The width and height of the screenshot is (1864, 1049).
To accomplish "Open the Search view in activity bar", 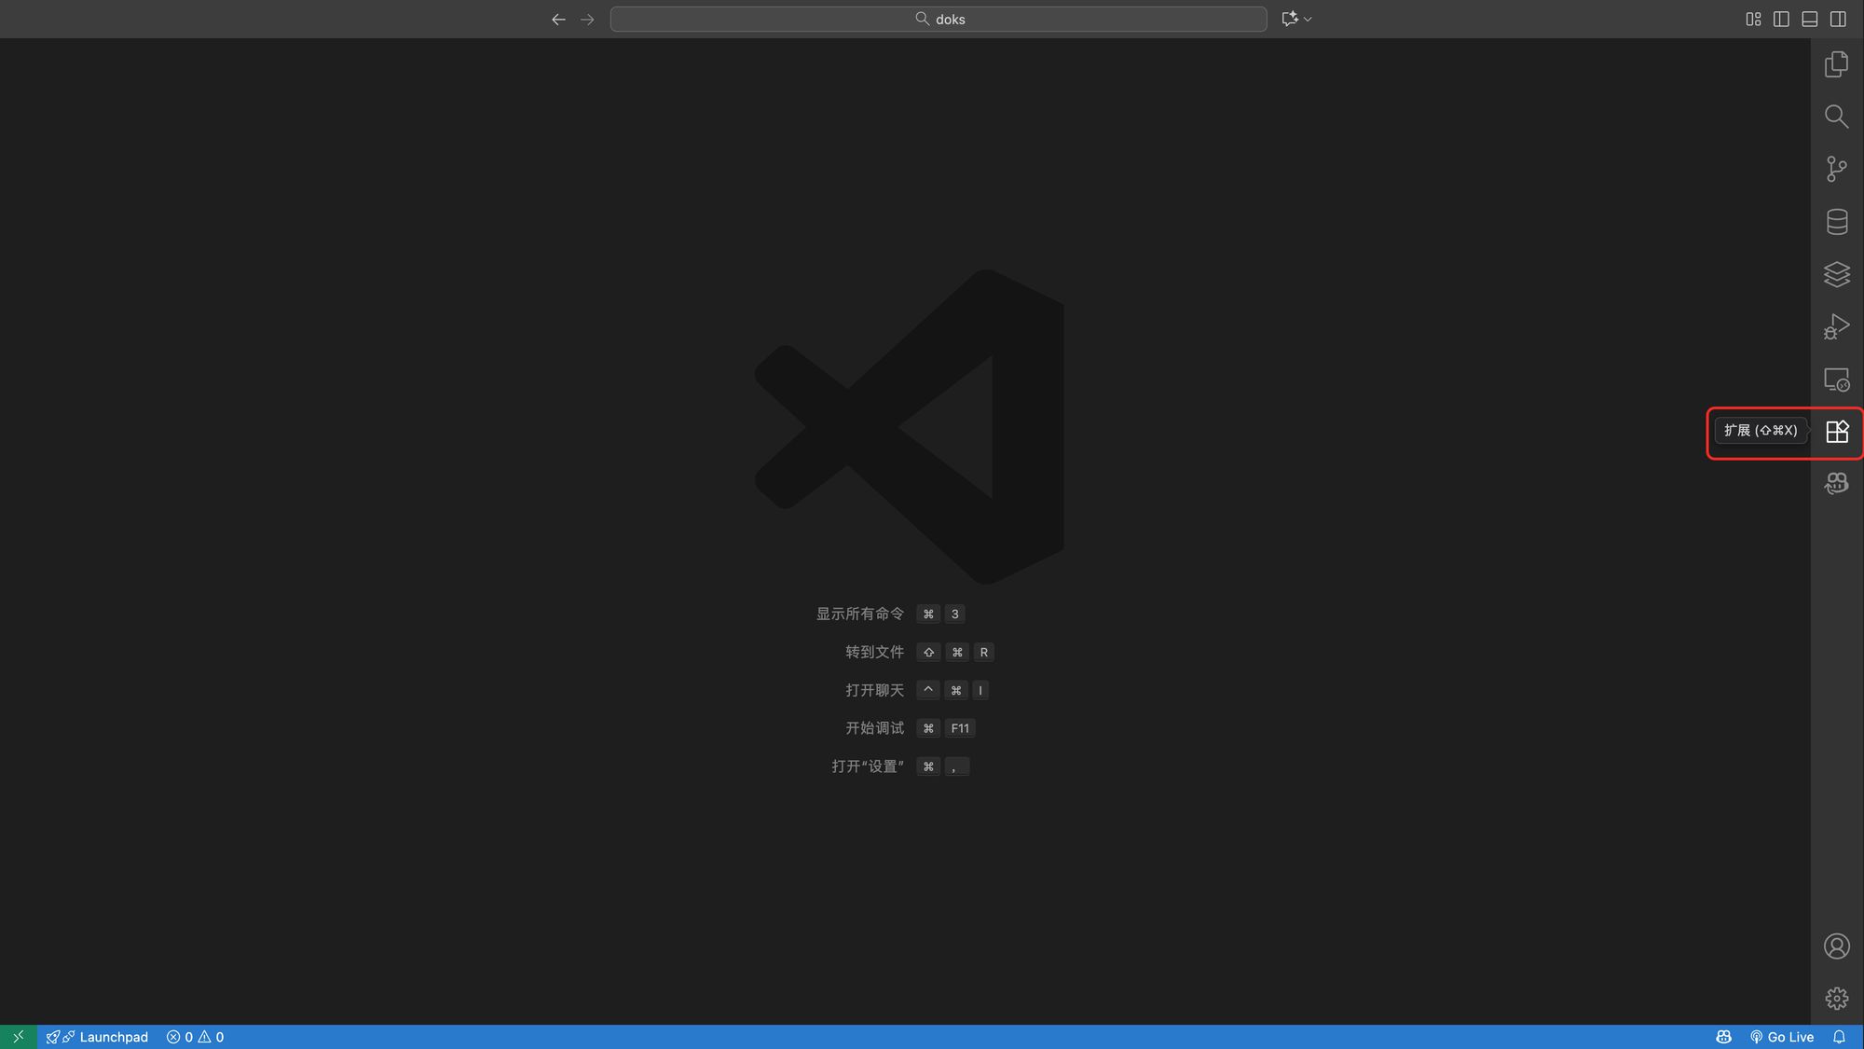I will click(x=1836, y=117).
